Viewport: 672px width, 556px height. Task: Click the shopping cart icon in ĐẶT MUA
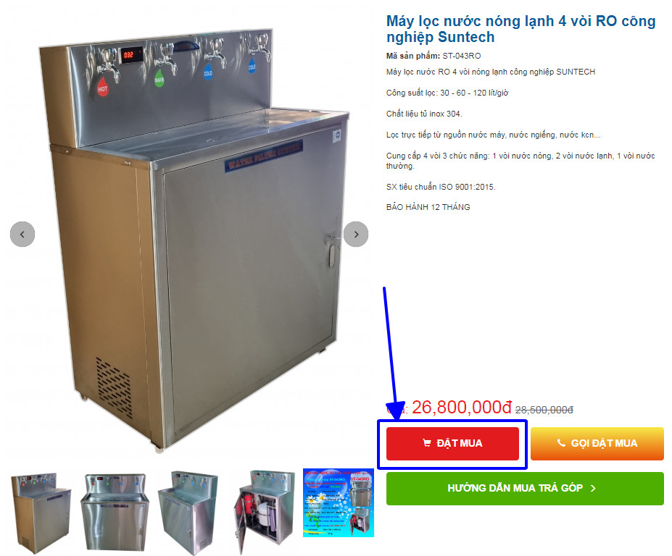(427, 443)
